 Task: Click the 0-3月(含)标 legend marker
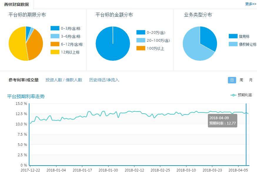[x=55, y=28]
